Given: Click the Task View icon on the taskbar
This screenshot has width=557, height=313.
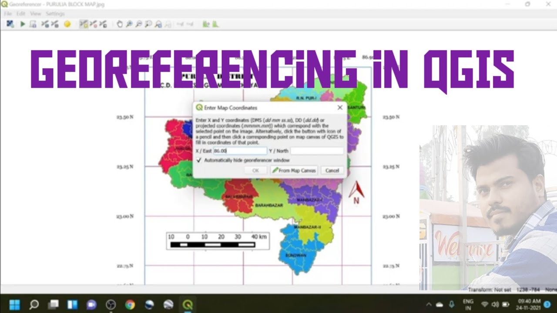Looking at the screenshot, I should (x=53, y=304).
